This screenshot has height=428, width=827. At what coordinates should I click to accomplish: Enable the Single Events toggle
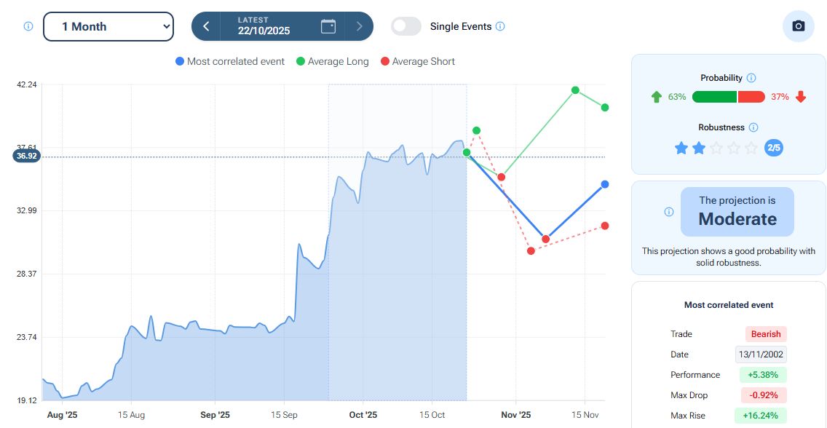tap(406, 26)
